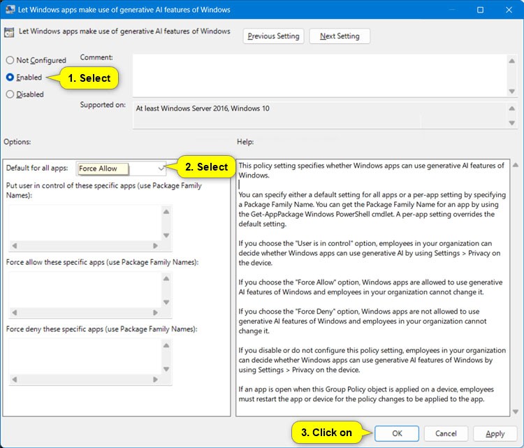The image size is (524, 448).
Task: Choose the Enabled radio option
Action: [x=10, y=78]
